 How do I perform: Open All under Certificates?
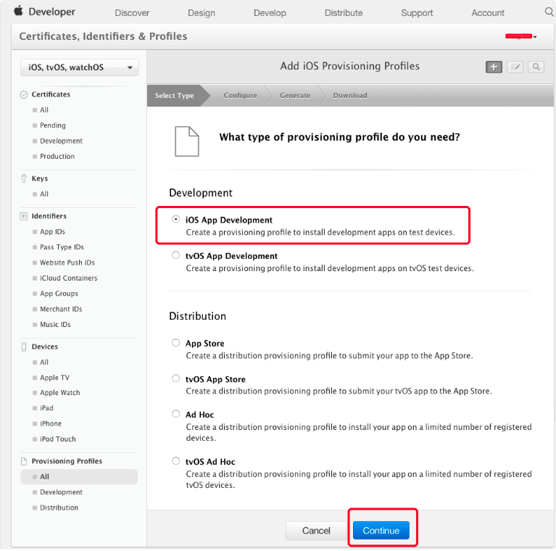[x=44, y=110]
